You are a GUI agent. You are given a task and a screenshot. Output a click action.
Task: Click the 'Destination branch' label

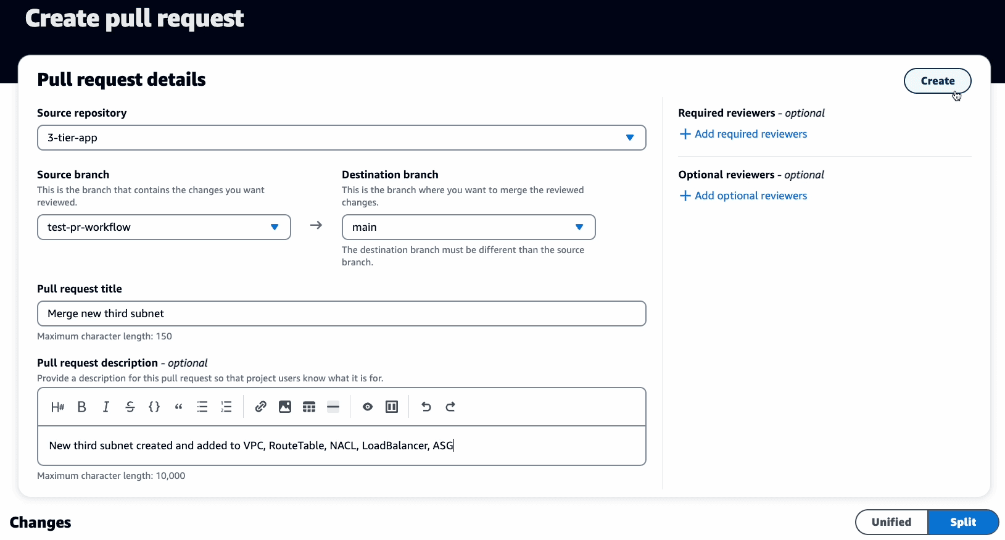tap(390, 175)
